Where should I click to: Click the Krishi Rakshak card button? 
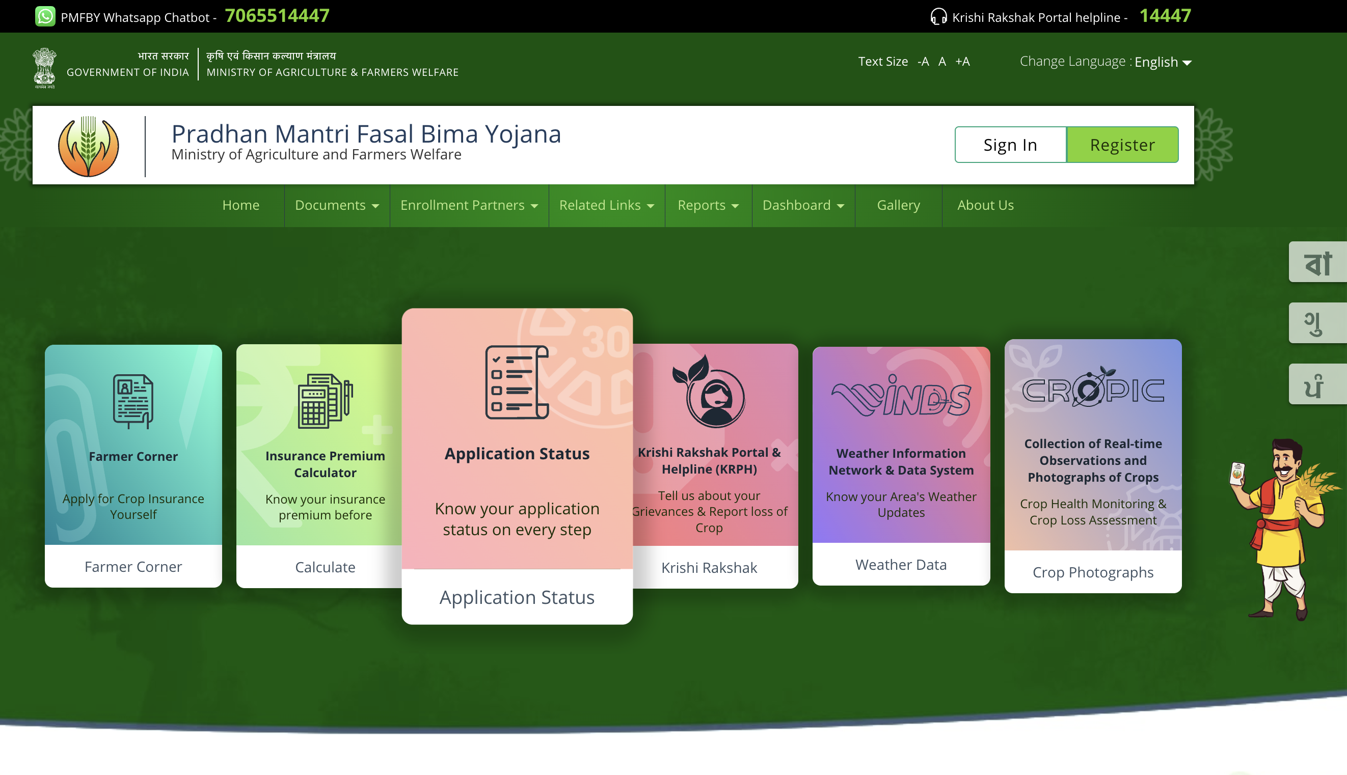point(709,568)
